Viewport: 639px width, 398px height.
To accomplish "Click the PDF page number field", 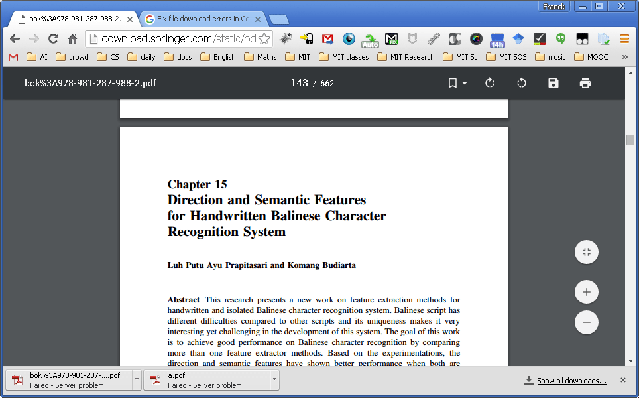I will (x=299, y=83).
